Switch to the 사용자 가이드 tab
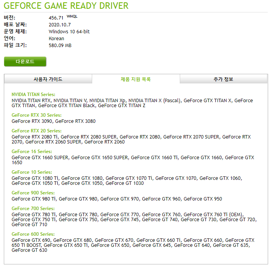The width and height of the screenshot is (275, 269). [x=48, y=79]
